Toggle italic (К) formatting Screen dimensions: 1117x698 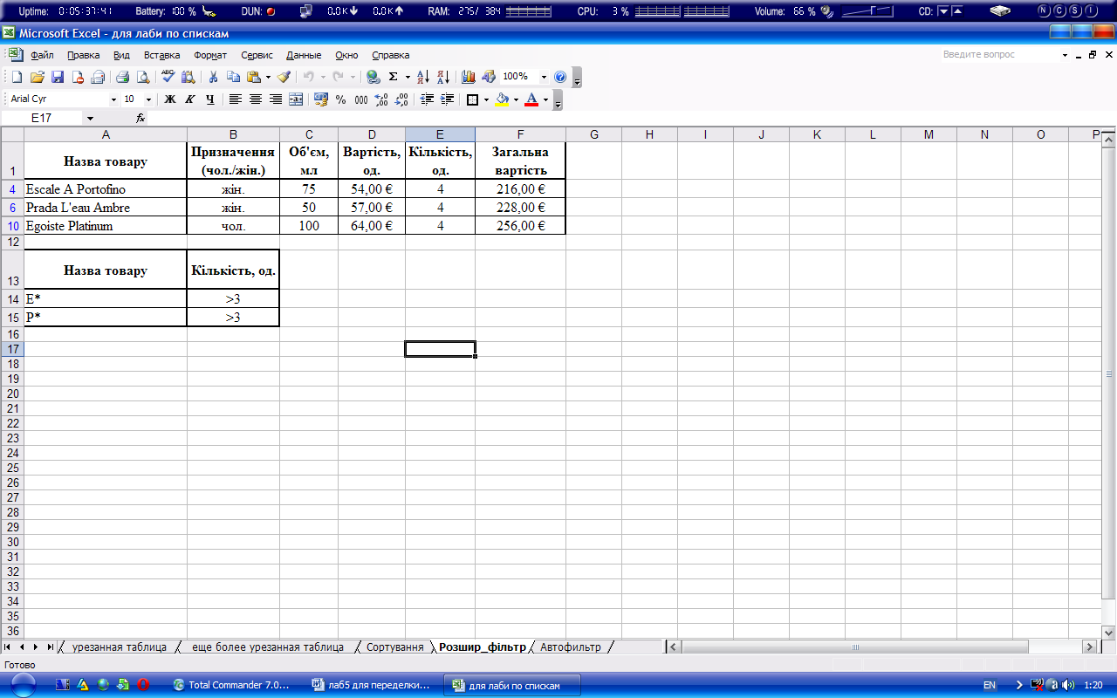(190, 99)
